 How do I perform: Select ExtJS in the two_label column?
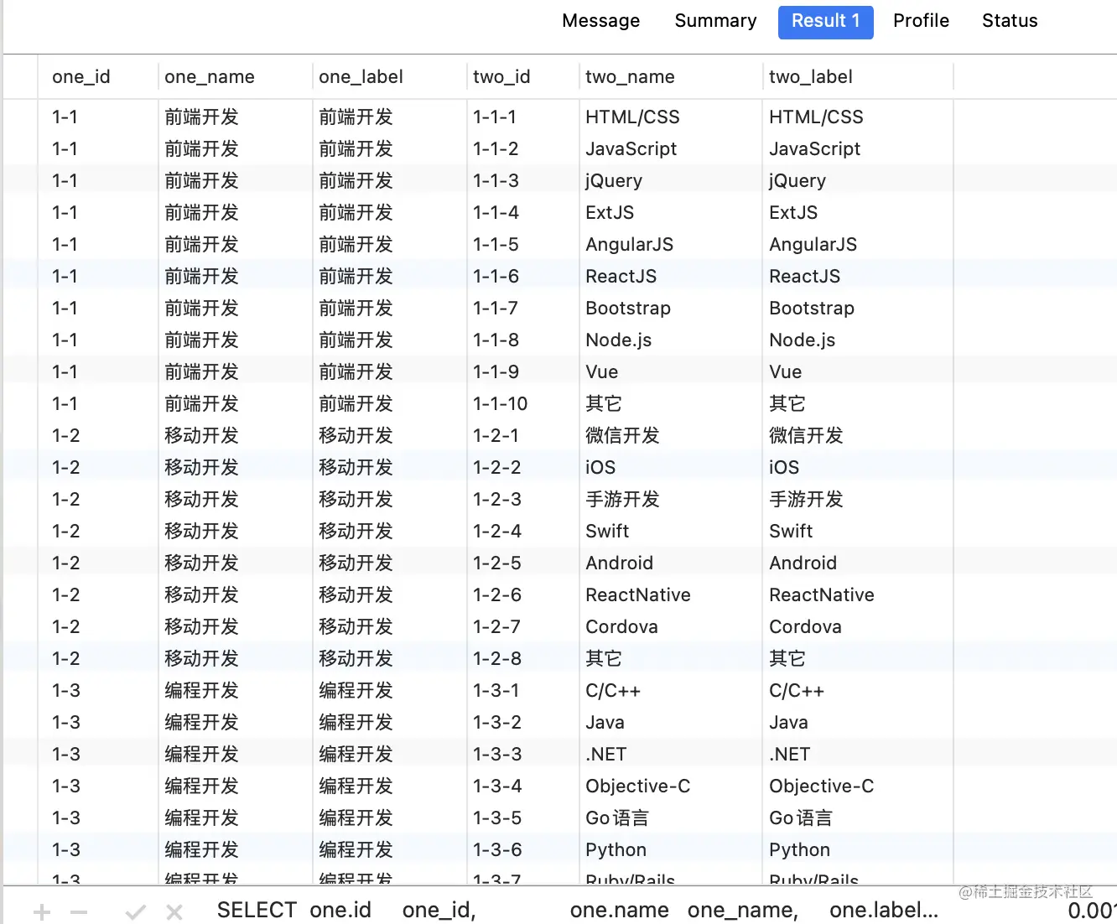click(793, 213)
